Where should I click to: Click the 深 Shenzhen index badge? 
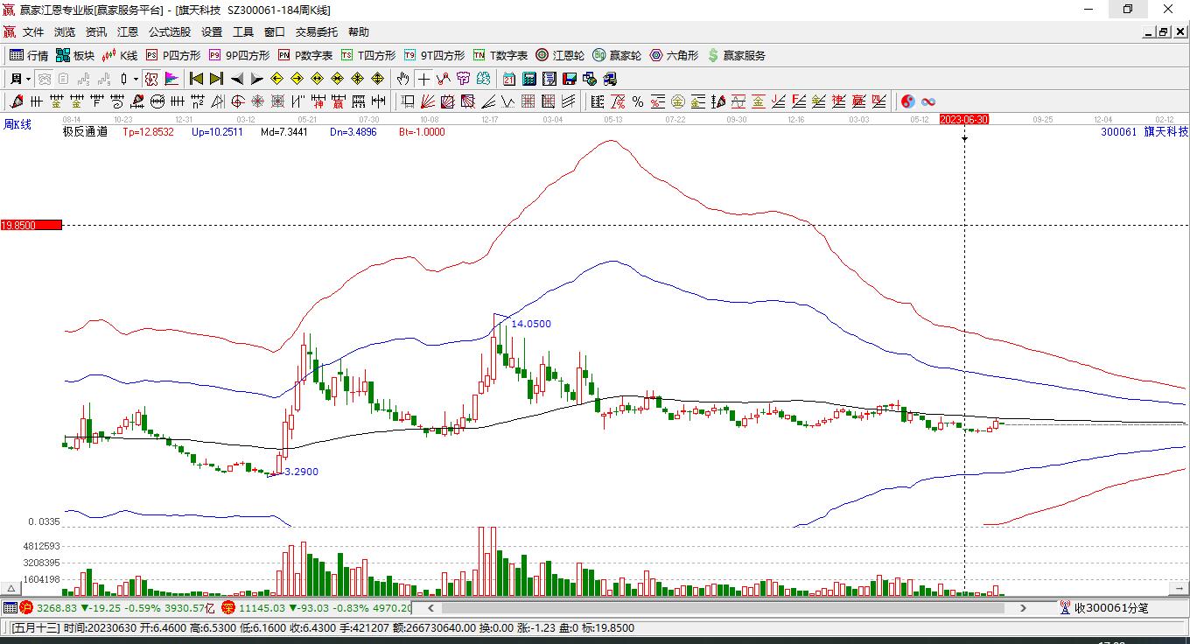pyautogui.click(x=228, y=607)
